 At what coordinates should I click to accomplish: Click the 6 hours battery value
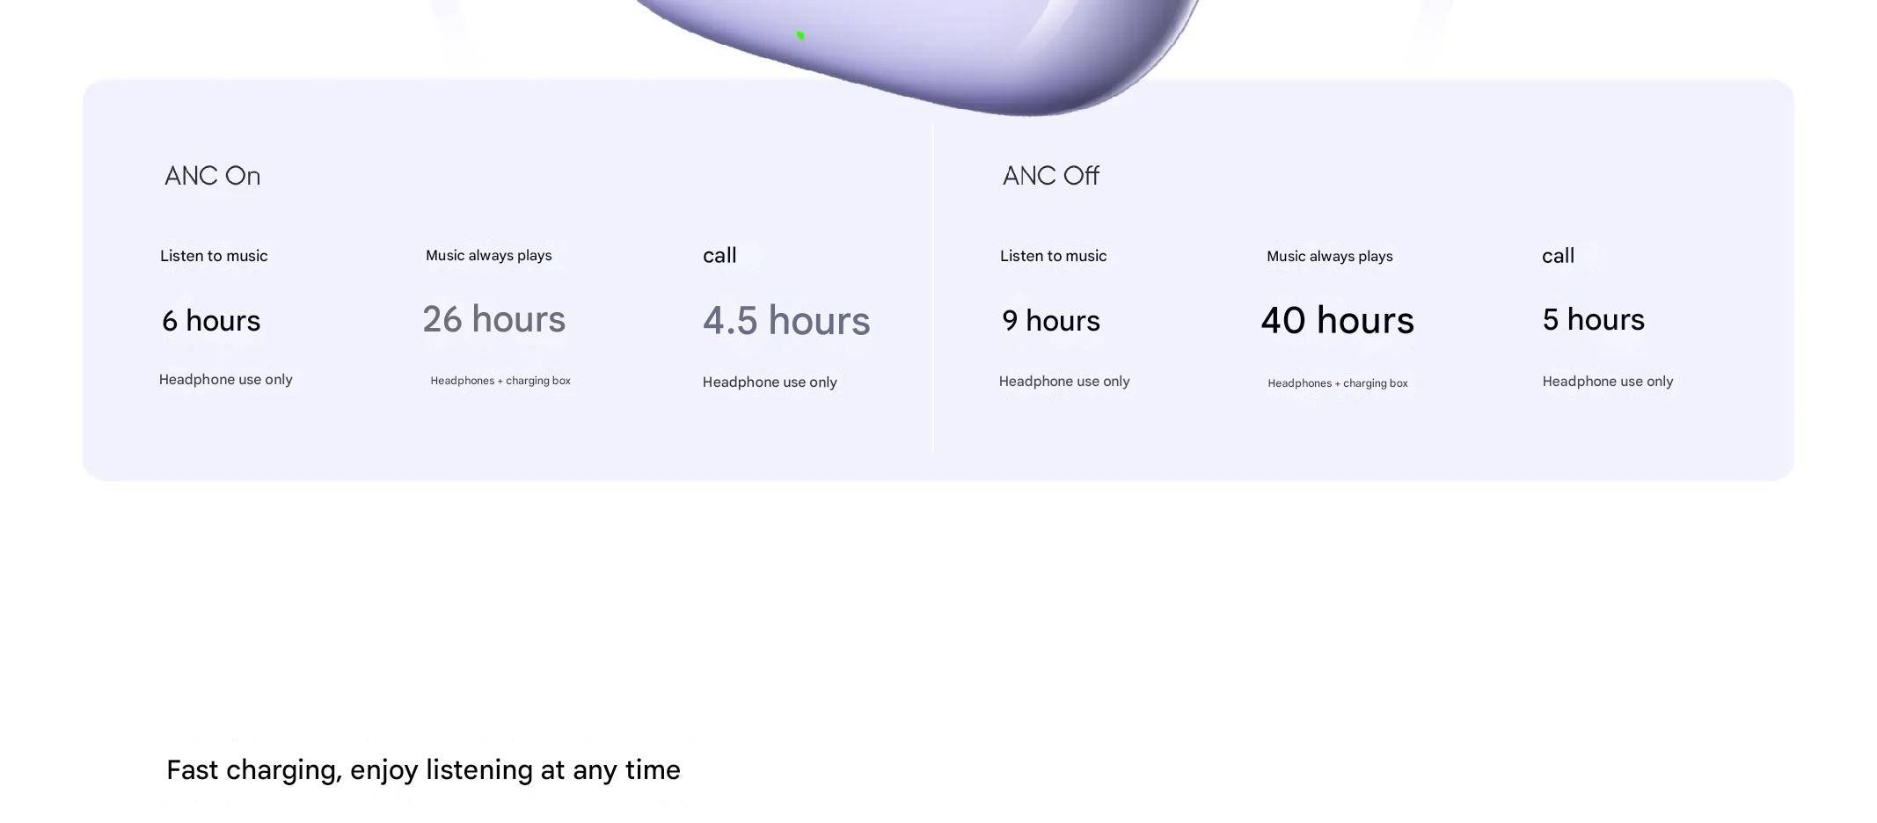(211, 321)
